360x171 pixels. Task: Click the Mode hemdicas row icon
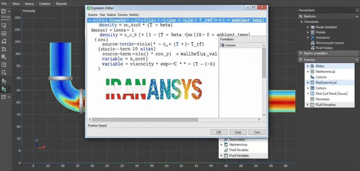(x=313, y=27)
